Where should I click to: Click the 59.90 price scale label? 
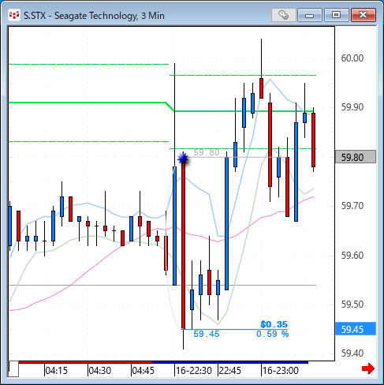tap(352, 107)
